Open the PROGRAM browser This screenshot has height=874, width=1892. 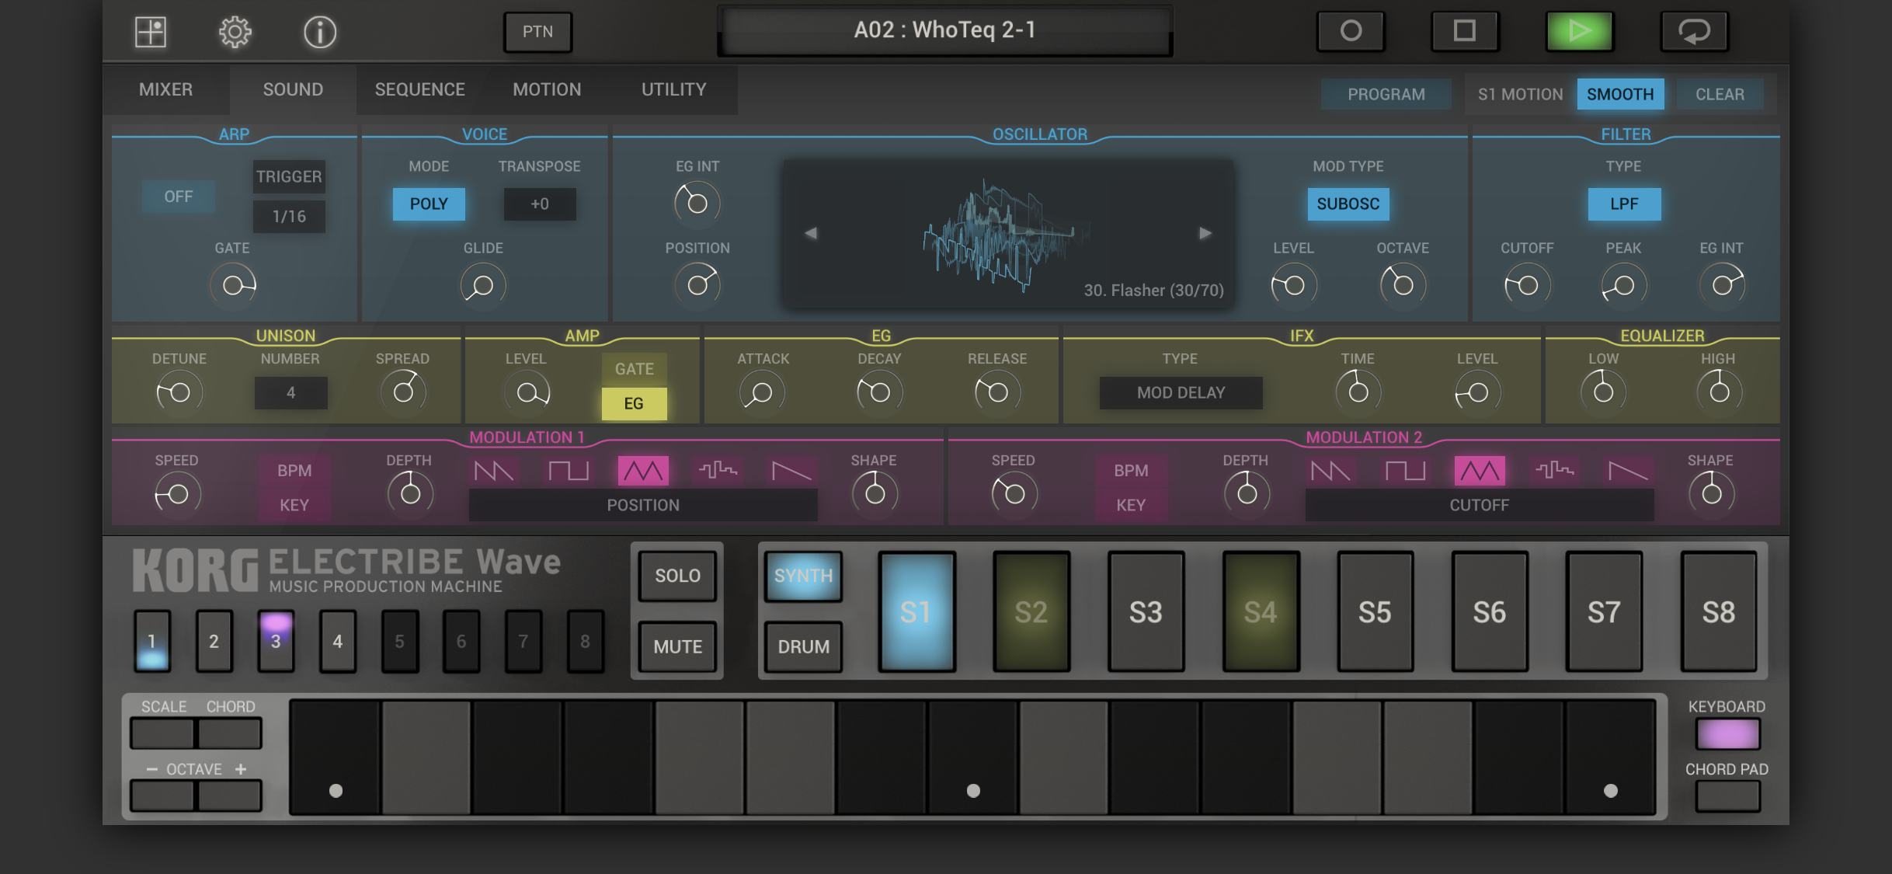1386,94
